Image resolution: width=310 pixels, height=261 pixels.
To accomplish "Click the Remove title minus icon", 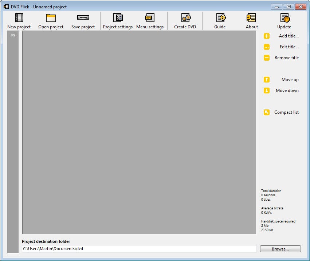I will point(267,58).
